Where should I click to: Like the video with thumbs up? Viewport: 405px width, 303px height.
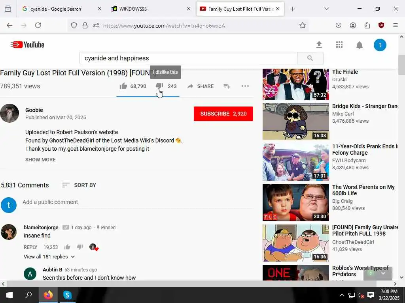pyautogui.click(x=123, y=86)
